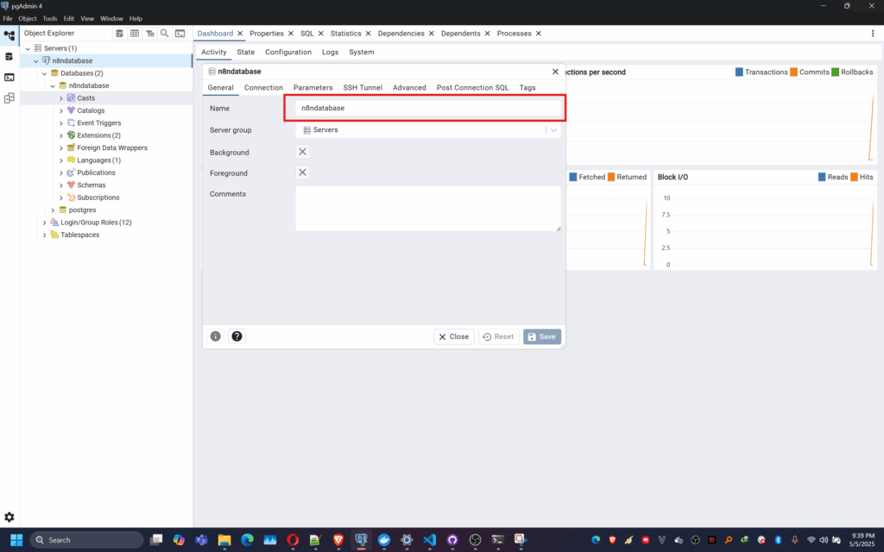Image resolution: width=884 pixels, height=552 pixels.
Task: Click the taskbar Search box
Action: click(86, 540)
